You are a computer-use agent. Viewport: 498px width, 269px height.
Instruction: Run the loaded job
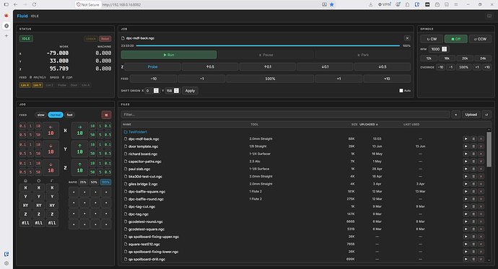[x=169, y=55]
